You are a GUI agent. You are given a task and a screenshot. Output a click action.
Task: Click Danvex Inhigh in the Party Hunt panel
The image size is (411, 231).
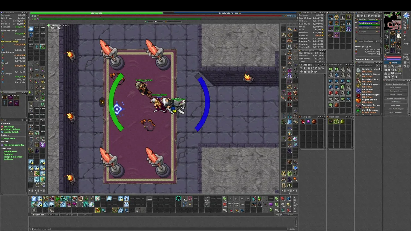(11, 41)
